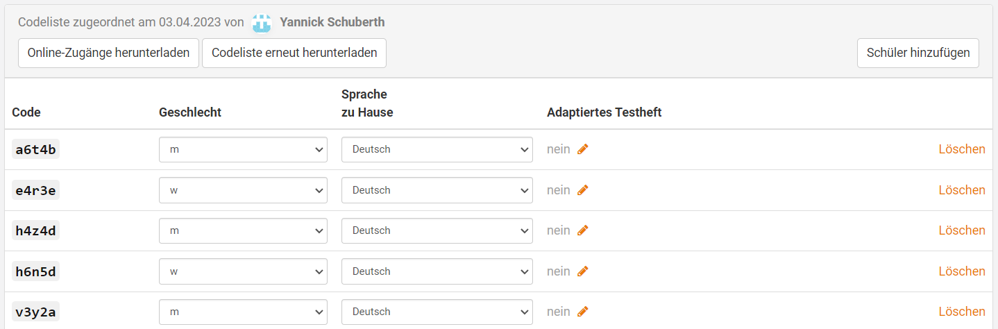Click 'nein' value in row e4r3e
This screenshot has width=998, height=329.
(x=559, y=190)
